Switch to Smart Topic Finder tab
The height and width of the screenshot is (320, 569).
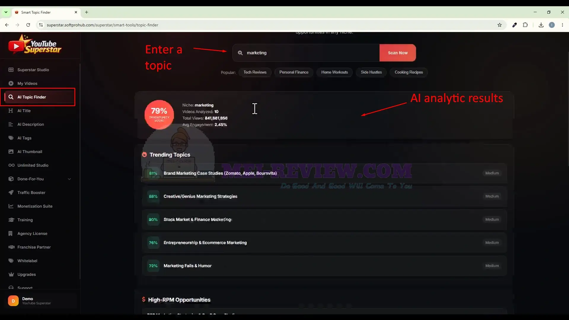[46, 12]
